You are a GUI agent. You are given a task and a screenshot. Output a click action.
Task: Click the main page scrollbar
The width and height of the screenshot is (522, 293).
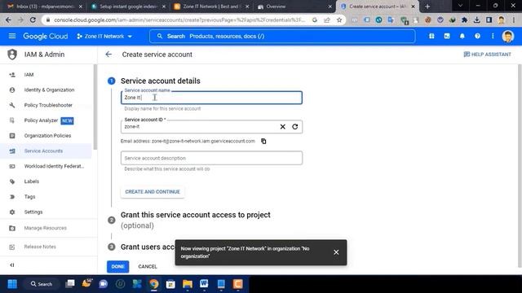[x=520, y=166]
